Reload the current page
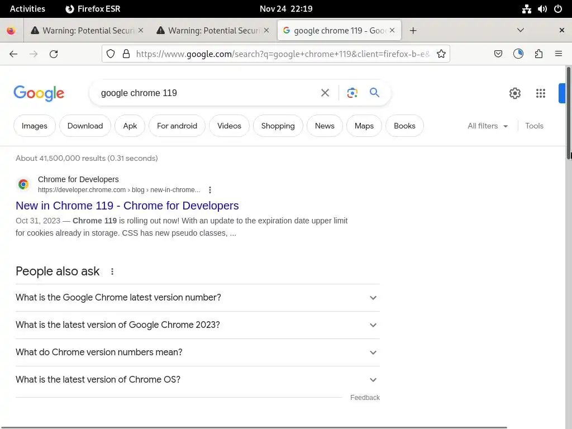The width and height of the screenshot is (572, 429). point(54,54)
